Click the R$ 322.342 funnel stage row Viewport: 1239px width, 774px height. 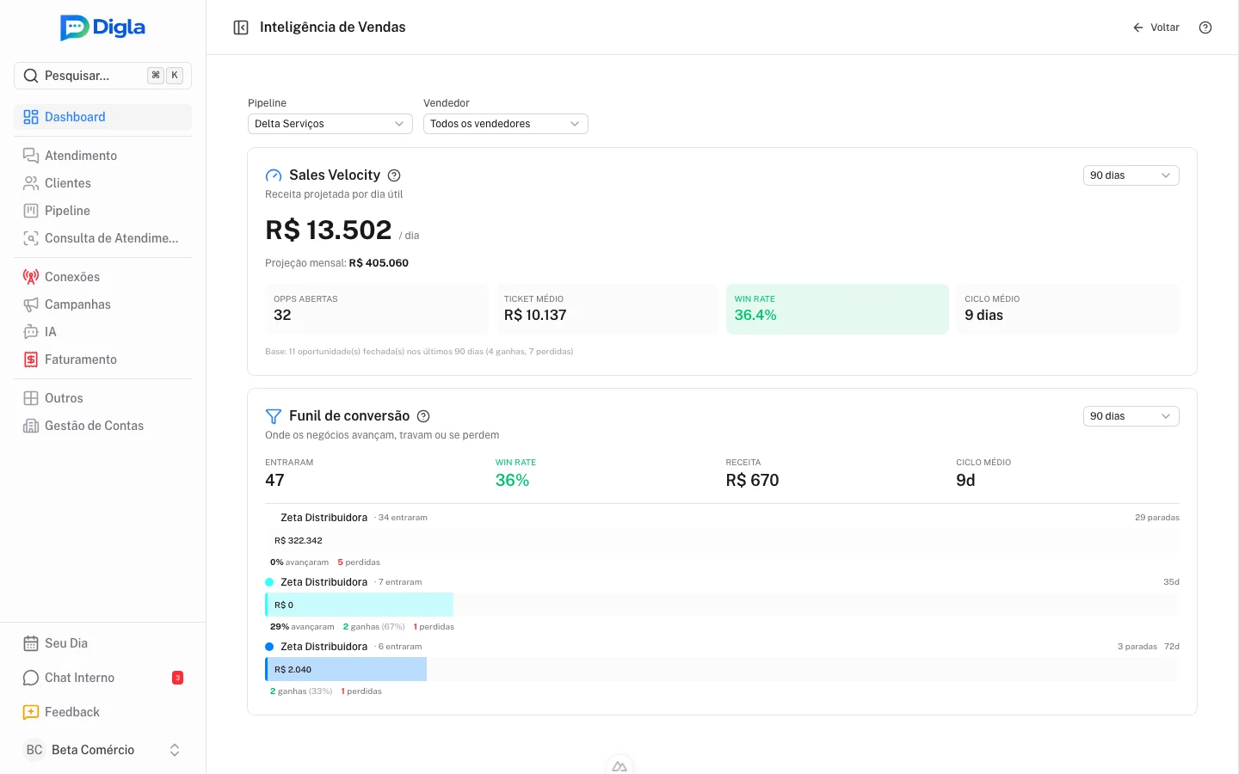(722, 540)
